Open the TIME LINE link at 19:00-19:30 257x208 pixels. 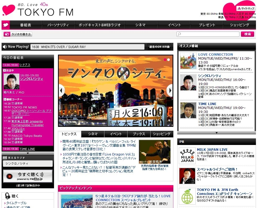(x=27, y=149)
